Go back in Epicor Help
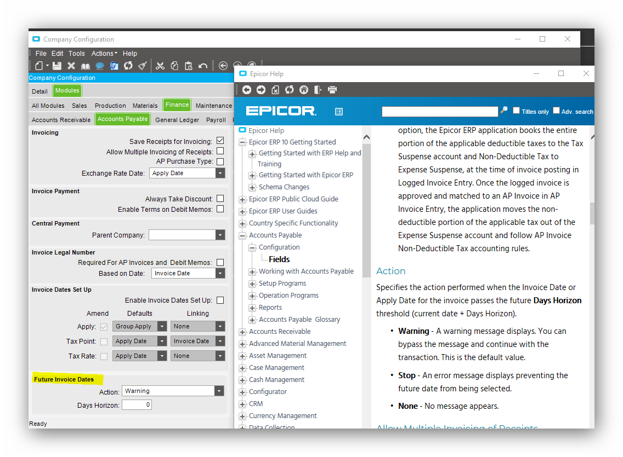623x457 pixels. 247,90
